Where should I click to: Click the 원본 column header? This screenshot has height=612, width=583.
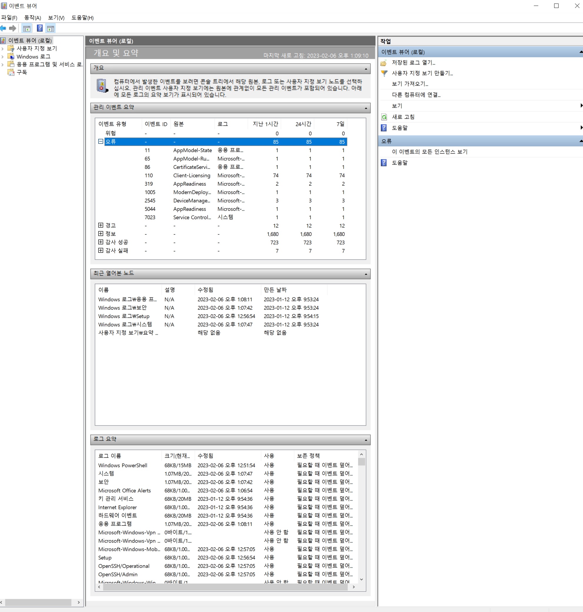coord(193,124)
